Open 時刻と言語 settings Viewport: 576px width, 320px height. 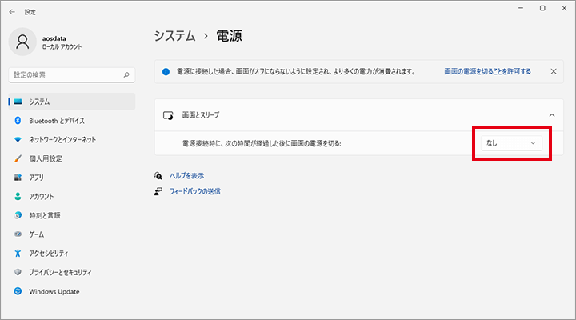(x=45, y=215)
